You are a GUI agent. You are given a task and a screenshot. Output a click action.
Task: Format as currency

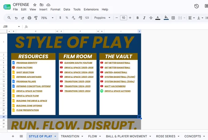click(60, 18)
